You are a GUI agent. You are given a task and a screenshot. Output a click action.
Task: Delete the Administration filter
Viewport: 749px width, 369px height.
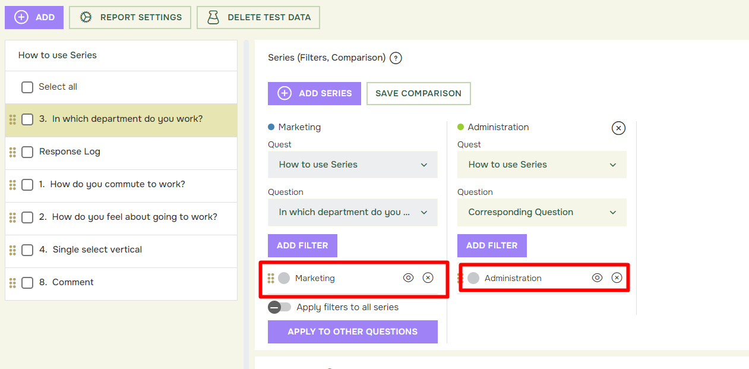[x=617, y=277]
